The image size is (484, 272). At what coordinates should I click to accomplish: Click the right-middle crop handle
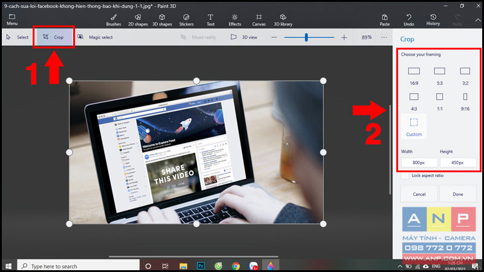coord(323,152)
